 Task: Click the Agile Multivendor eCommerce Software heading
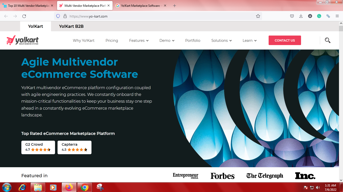click(80, 68)
